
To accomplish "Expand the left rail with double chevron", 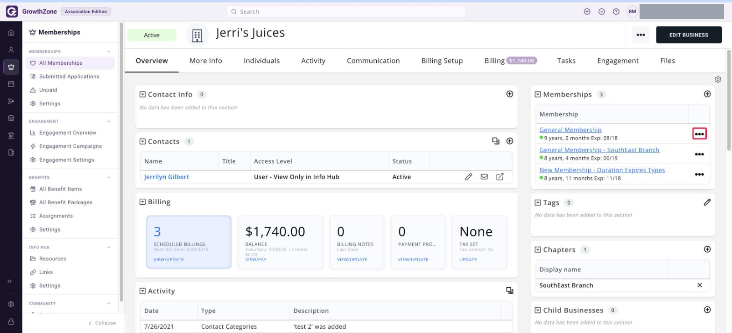I will click(x=9, y=281).
